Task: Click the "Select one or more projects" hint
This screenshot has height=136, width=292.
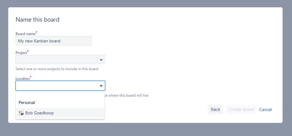Action: pyautogui.click(x=57, y=69)
